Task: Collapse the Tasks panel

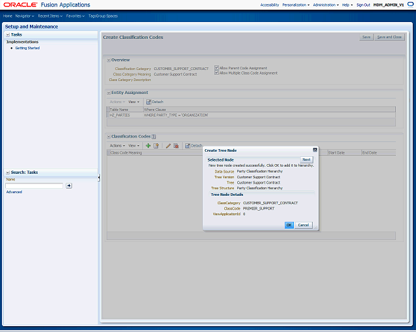Action: point(8,34)
